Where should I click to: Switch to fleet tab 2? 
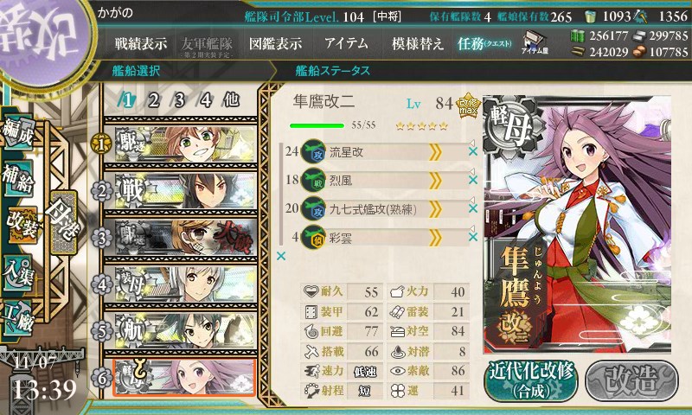coord(154,100)
